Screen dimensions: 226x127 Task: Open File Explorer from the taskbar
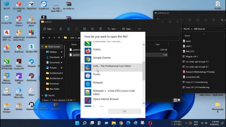pos(114,123)
